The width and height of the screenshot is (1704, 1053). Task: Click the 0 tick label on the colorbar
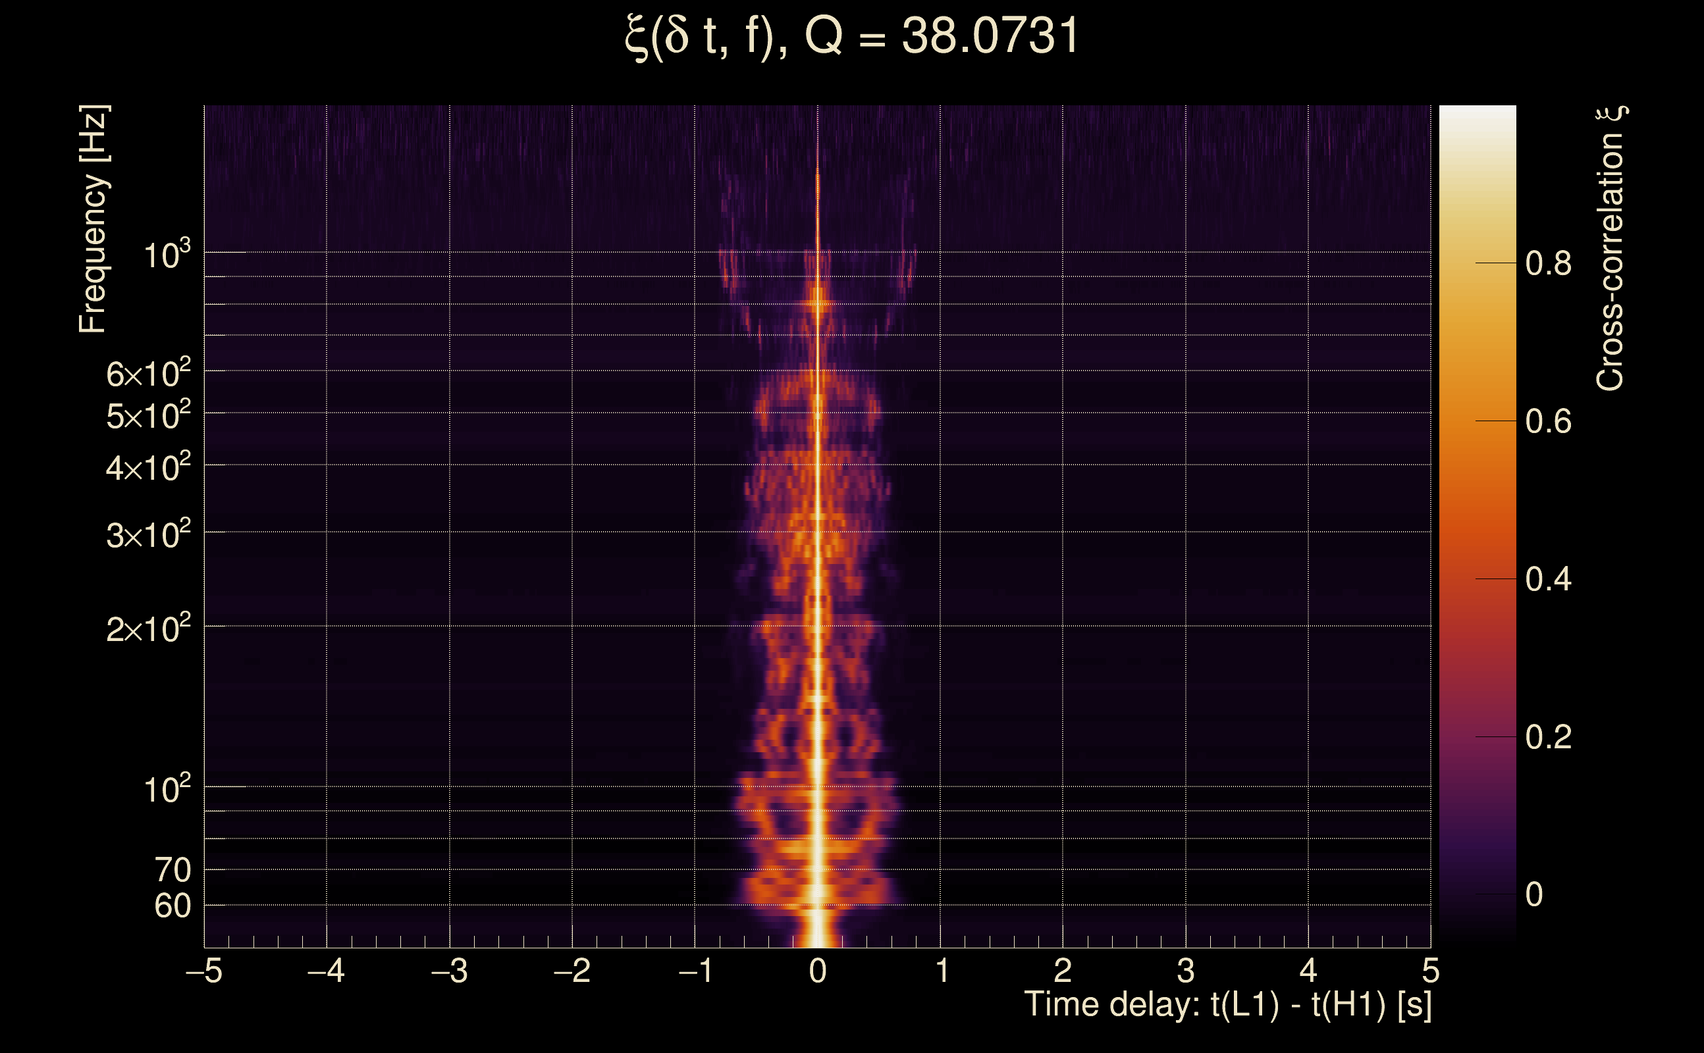pyautogui.click(x=1533, y=895)
